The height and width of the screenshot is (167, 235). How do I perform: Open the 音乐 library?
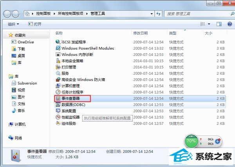(18, 111)
